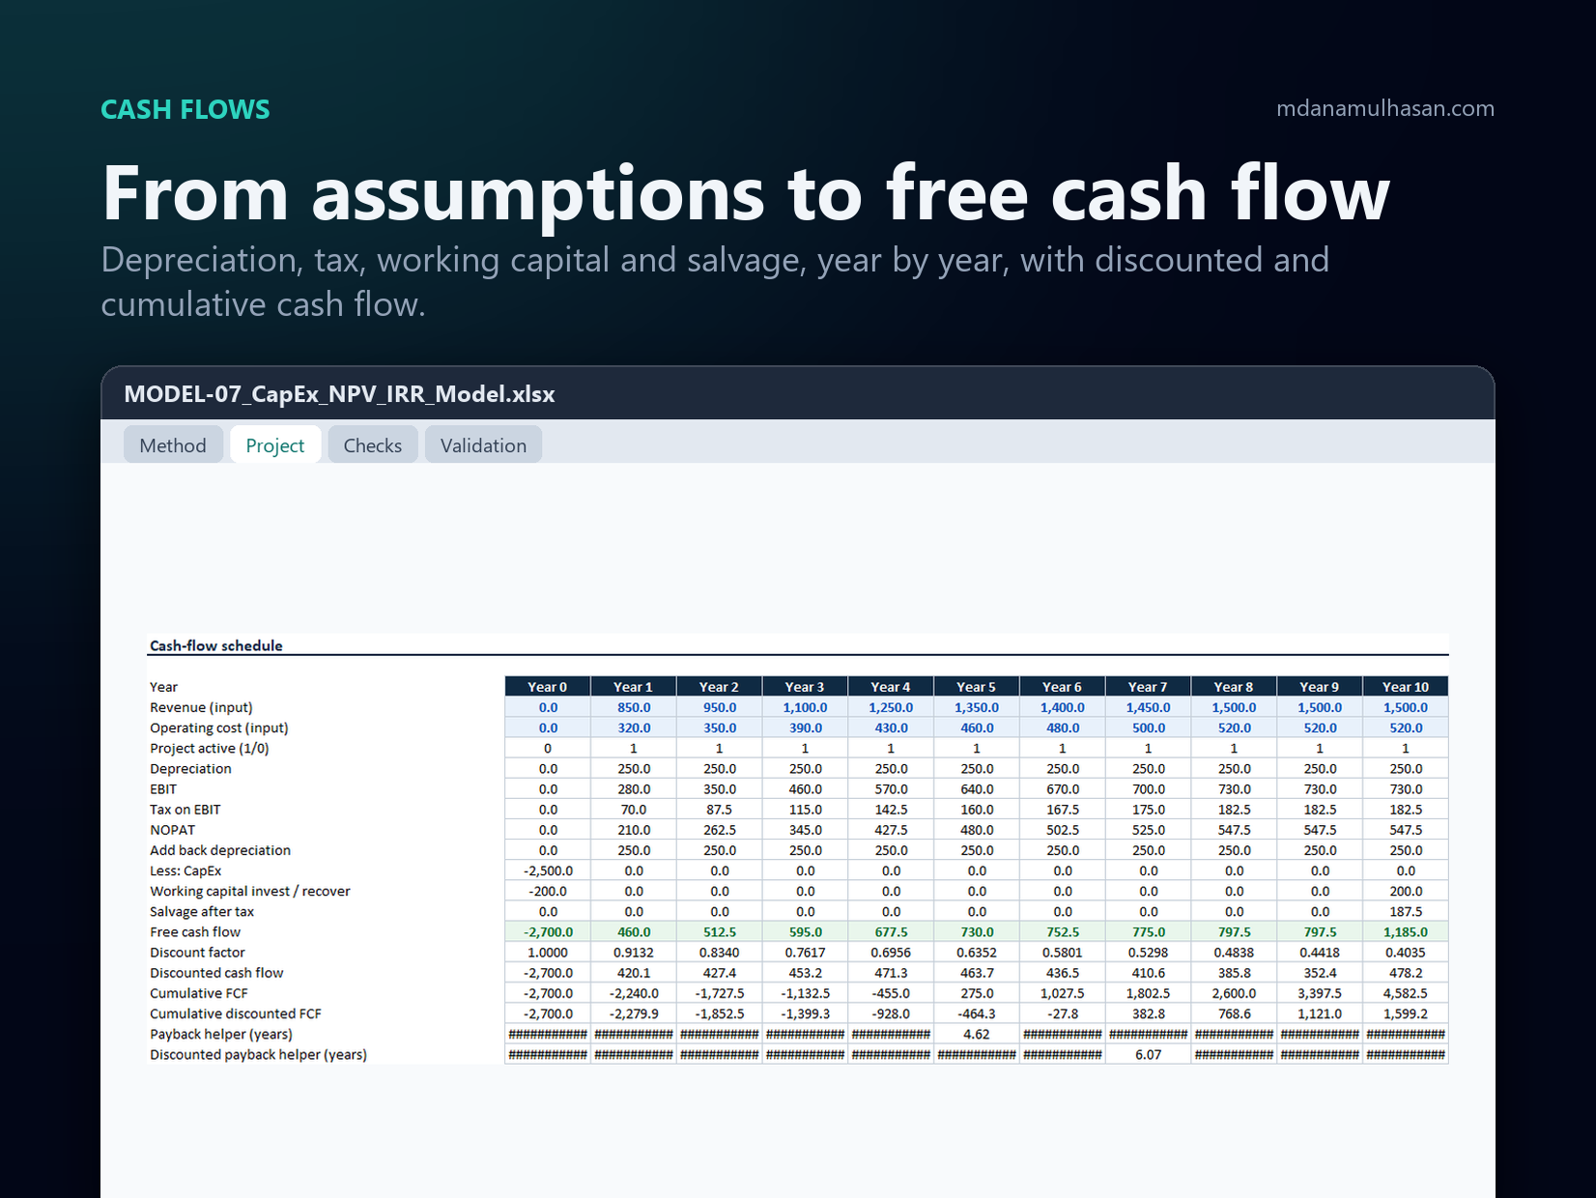The width and height of the screenshot is (1596, 1198).
Task: Go to the Validation tab
Action: [x=483, y=445]
